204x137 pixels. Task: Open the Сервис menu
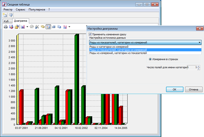pos(20,10)
